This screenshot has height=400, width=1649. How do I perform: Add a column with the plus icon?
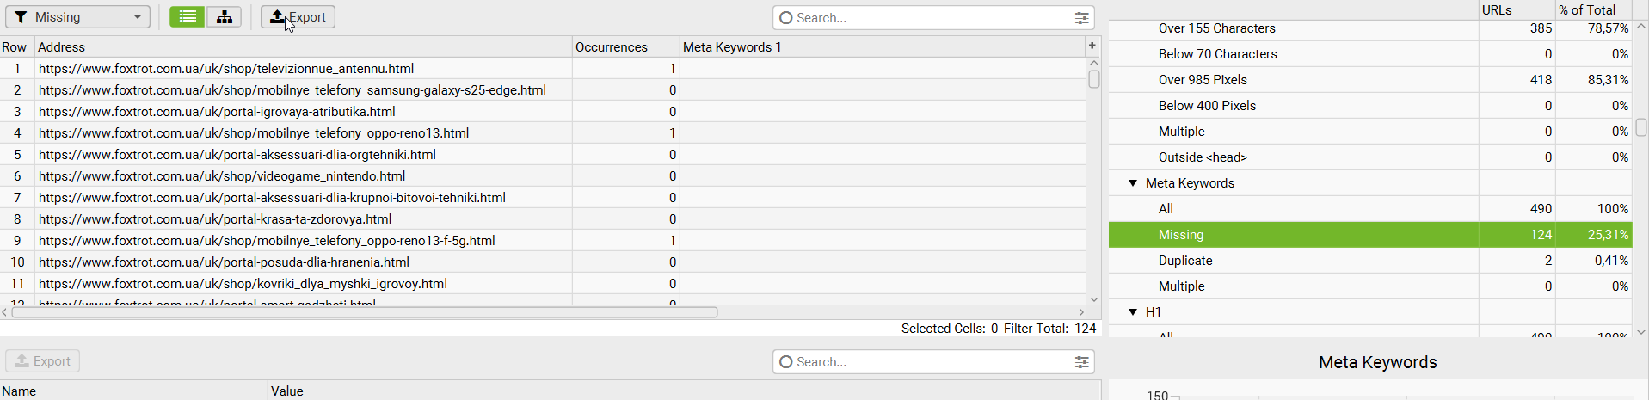pos(1092,46)
